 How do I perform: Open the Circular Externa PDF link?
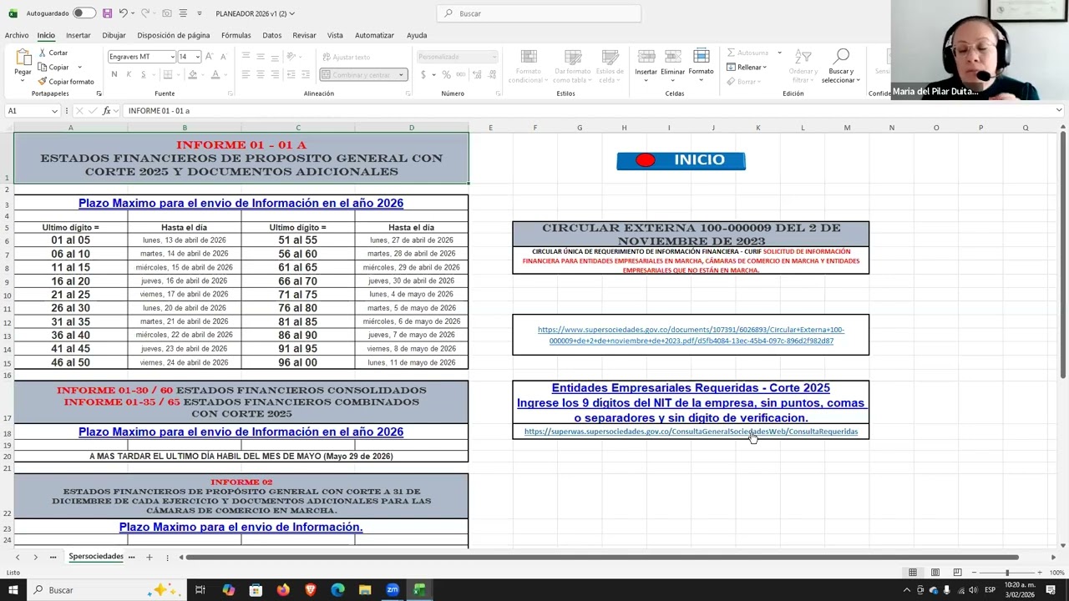[691, 335]
